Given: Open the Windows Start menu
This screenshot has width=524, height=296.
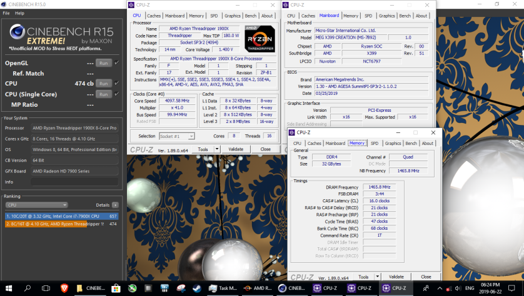Looking at the screenshot, I should click(9, 288).
